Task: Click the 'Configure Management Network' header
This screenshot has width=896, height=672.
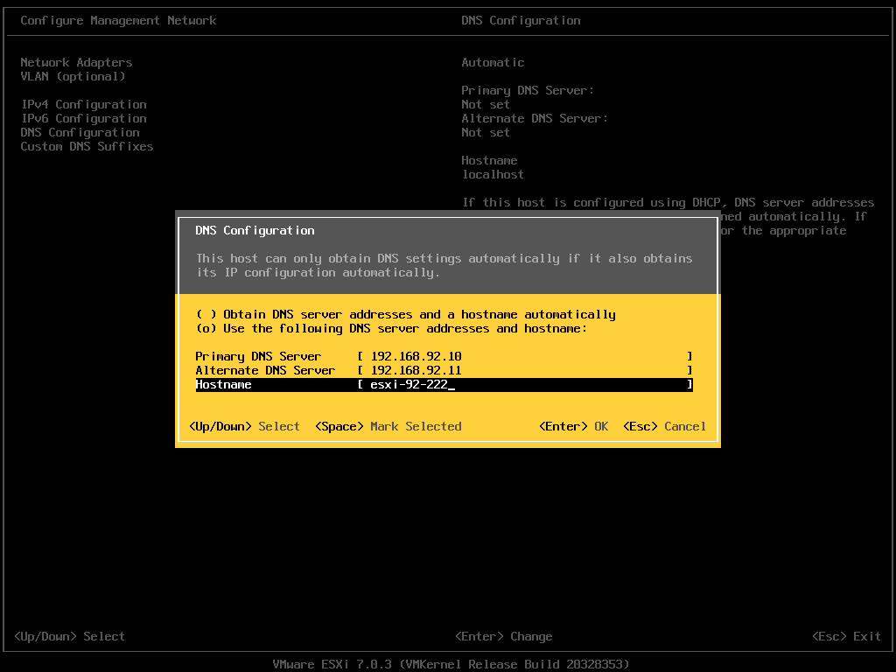Action: tap(118, 20)
